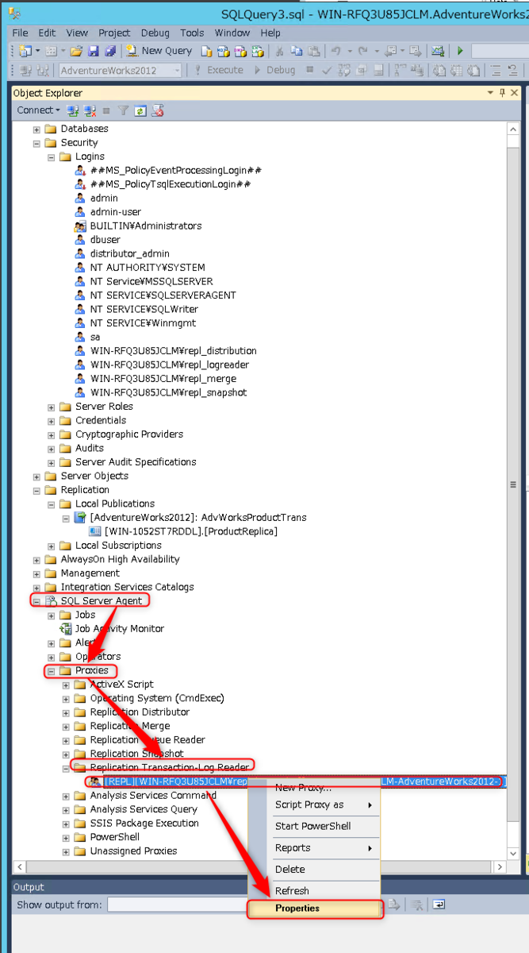Expand the ActiveX Script proxies folder

point(66,685)
